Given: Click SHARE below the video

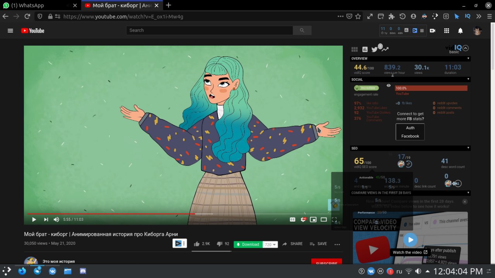Looking at the screenshot, I should 292,244.
